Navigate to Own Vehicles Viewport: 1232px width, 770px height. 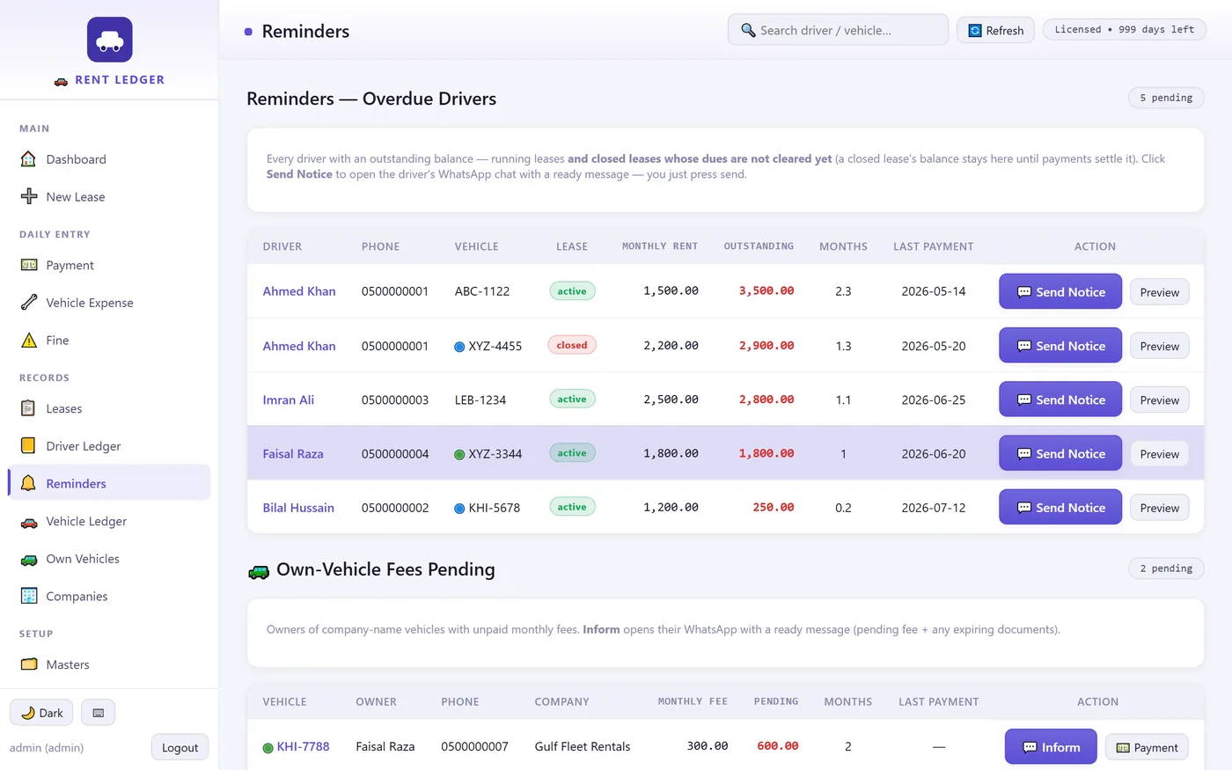(x=109, y=559)
